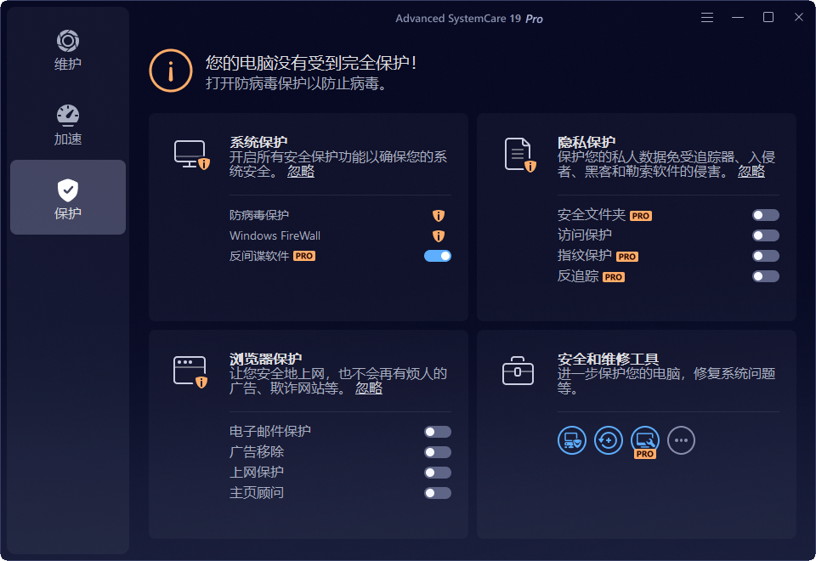Enable the 安全文件夹 toggle
The image size is (816, 561).
(x=764, y=215)
